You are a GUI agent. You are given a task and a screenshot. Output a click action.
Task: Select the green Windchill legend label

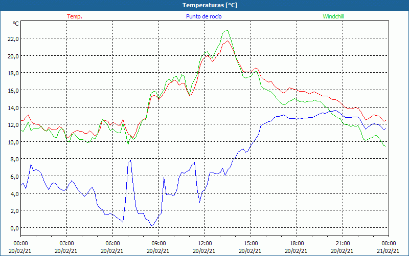pos(333,16)
